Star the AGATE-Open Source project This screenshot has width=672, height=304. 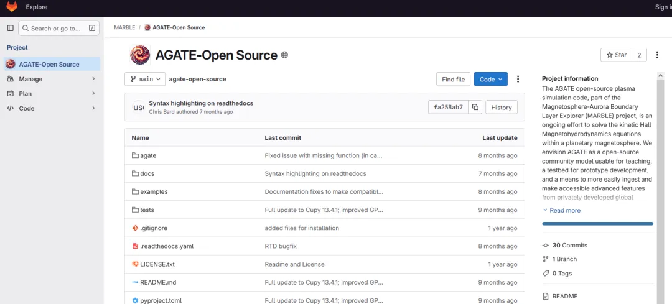pos(616,55)
